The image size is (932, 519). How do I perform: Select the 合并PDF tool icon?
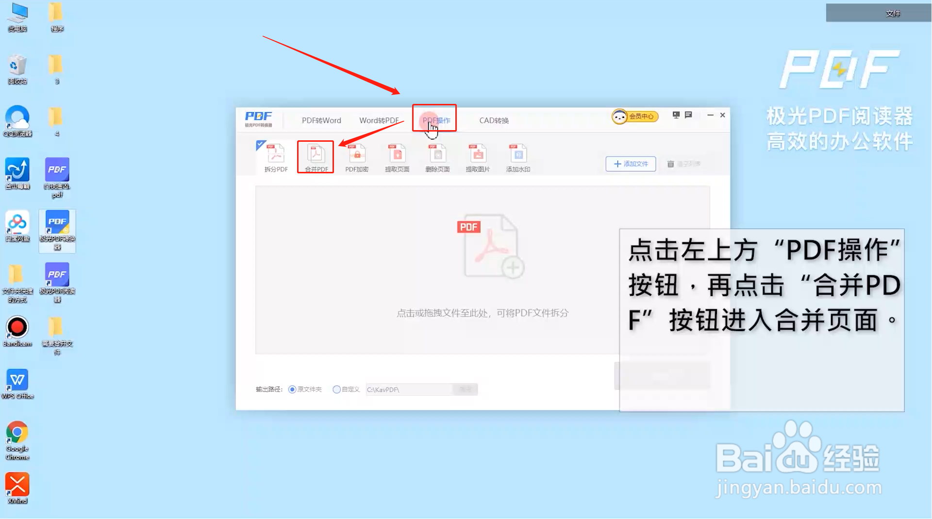316,158
